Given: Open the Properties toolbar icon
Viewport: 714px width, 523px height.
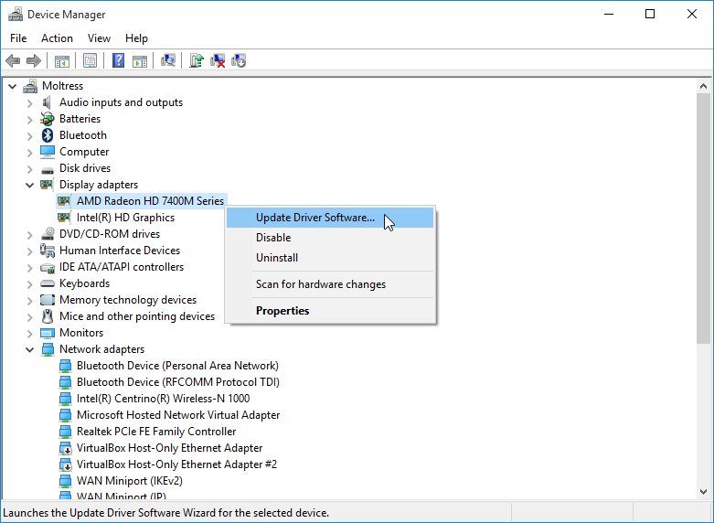Looking at the screenshot, I should click(x=91, y=60).
